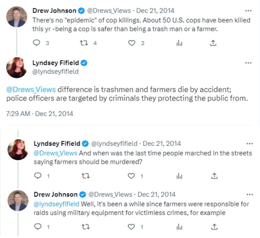Click @Drews_Views mention in Lyndsey's main tweet
Viewport: 260px width, 238px height.
(x=31, y=89)
